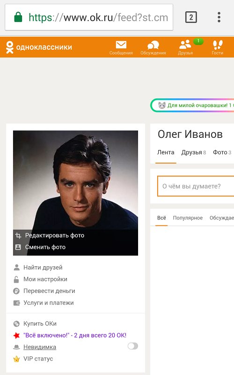The height and width of the screenshot is (375, 234).
Task: Open the Сообщения envelope icon
Action: (121, 45)
